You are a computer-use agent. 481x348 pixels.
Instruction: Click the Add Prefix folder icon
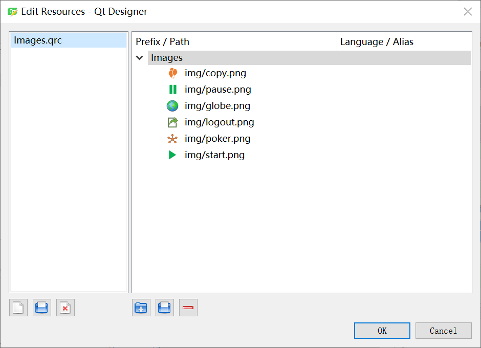coord(141,308)
